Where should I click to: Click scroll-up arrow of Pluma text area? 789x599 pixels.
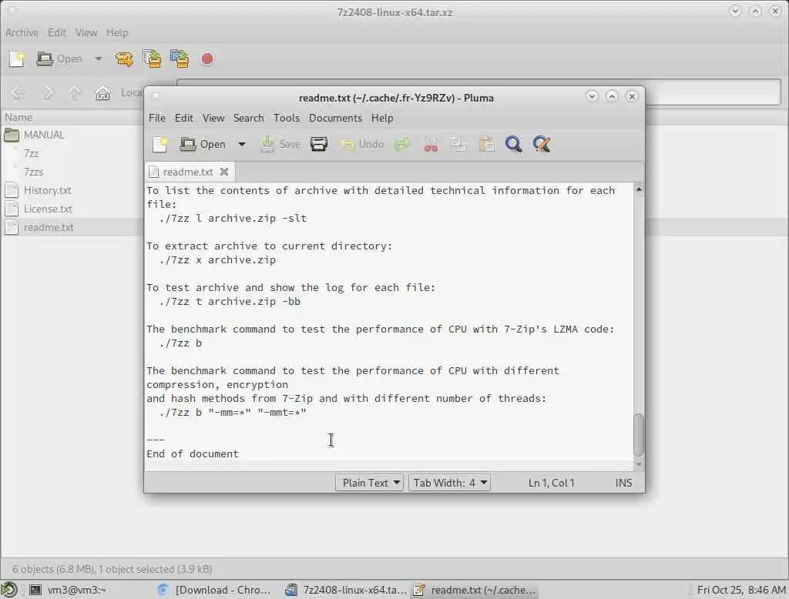tap(639, 189)
